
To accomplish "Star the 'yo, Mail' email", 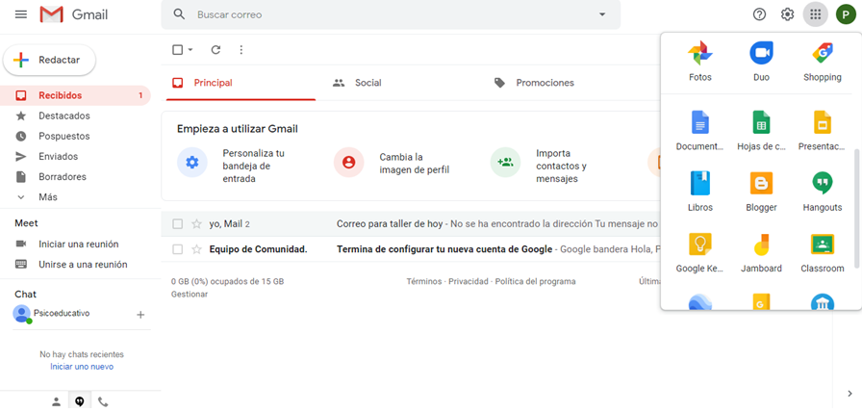I will [x=196, y=224].
